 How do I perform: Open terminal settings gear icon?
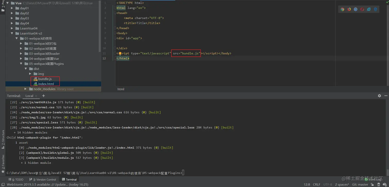(x=379, y=96)
